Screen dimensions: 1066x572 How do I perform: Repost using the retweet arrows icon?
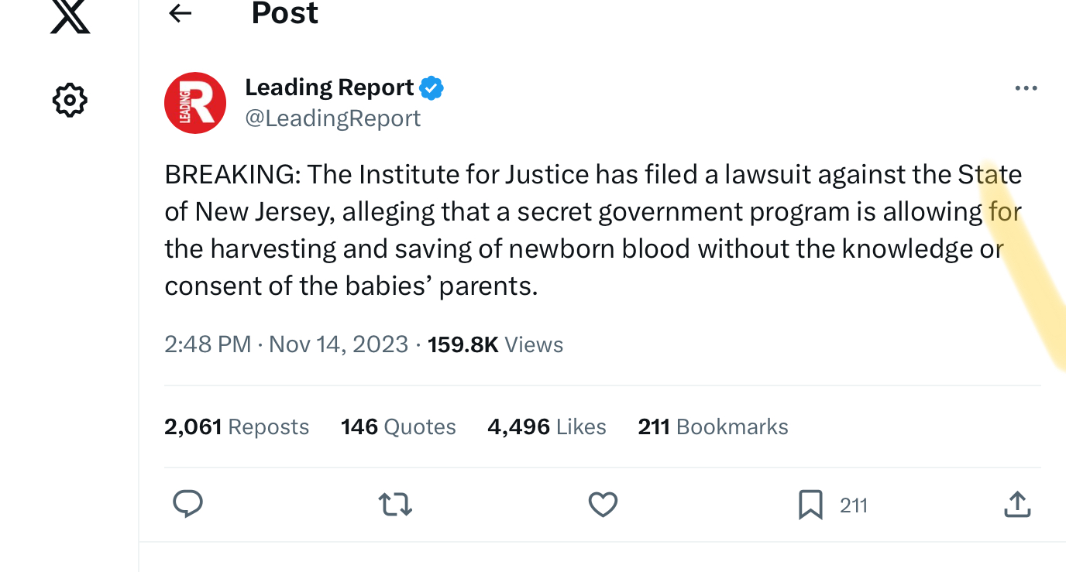coord(395,505)
